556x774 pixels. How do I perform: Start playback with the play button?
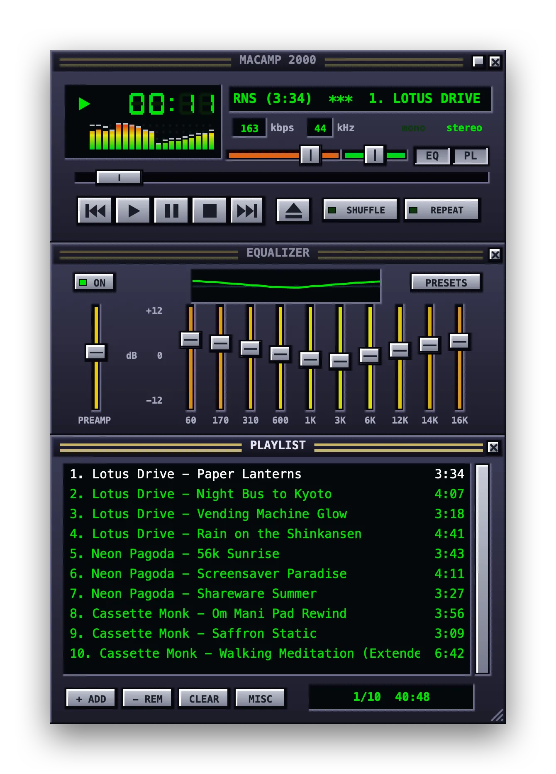[133, 211]
